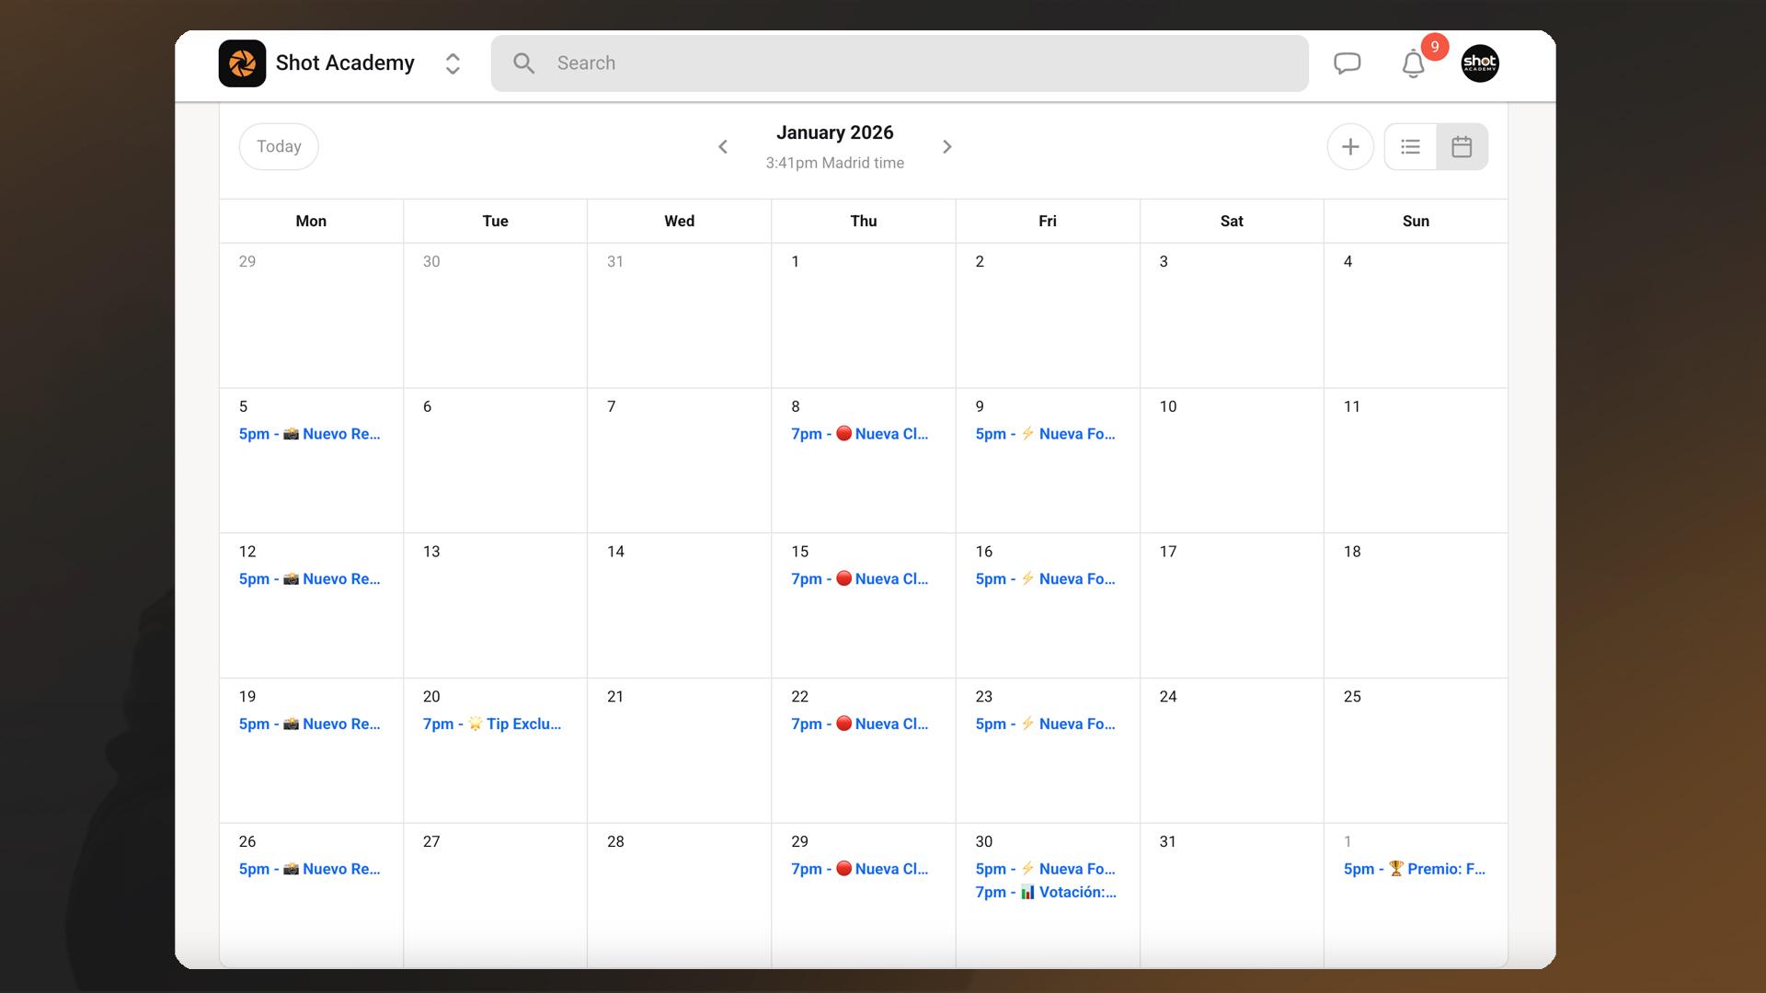Open the chat messages icon
1766x993 pixels.
[x=1347, y=63]
